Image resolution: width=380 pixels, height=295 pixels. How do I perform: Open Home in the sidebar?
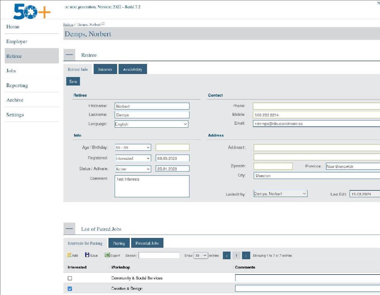point(32,27)
